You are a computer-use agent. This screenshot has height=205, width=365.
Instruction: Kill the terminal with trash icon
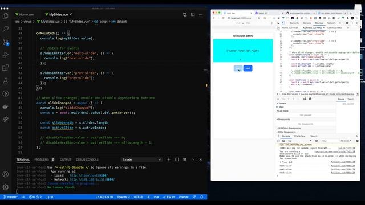pos(185,159)
